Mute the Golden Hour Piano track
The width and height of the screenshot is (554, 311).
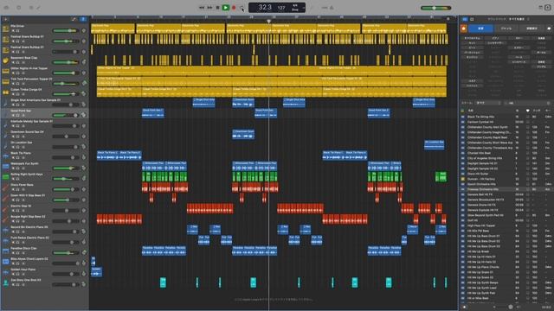13,275
